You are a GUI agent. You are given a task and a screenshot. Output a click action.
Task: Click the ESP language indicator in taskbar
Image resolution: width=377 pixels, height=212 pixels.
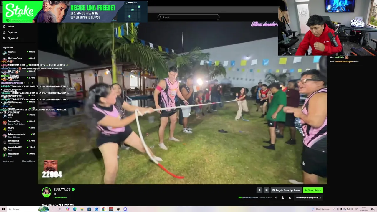point(356,209)
